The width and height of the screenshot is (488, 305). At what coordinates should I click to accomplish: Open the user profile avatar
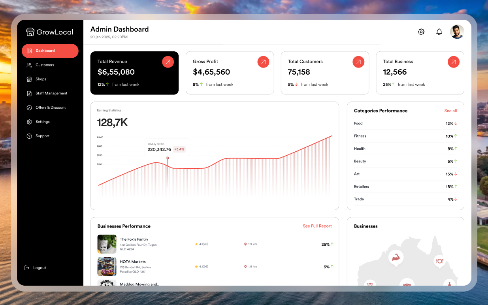click(x=457, y=32)
